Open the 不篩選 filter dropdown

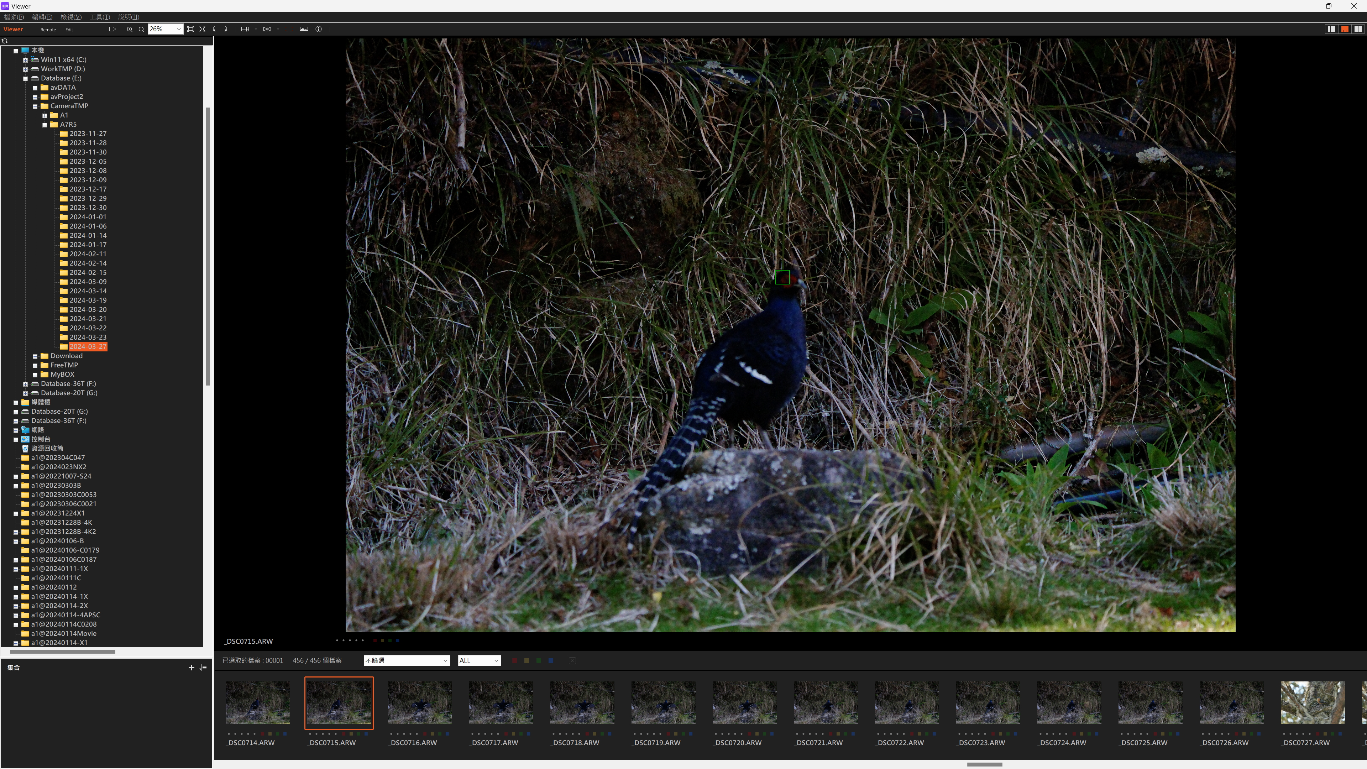407,661
